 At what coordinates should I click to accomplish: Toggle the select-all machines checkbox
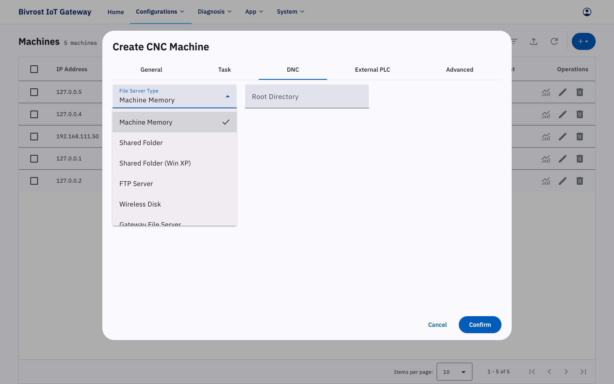[34, 69]
